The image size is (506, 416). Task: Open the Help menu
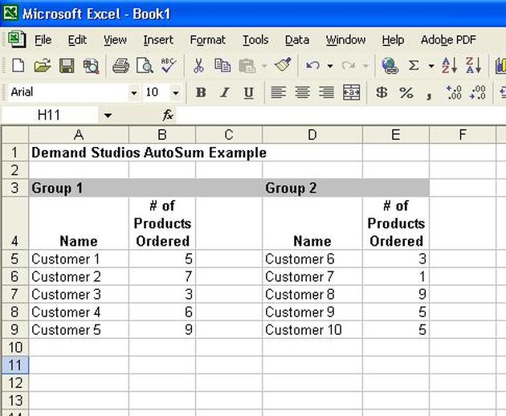click(x=393, y=39)
